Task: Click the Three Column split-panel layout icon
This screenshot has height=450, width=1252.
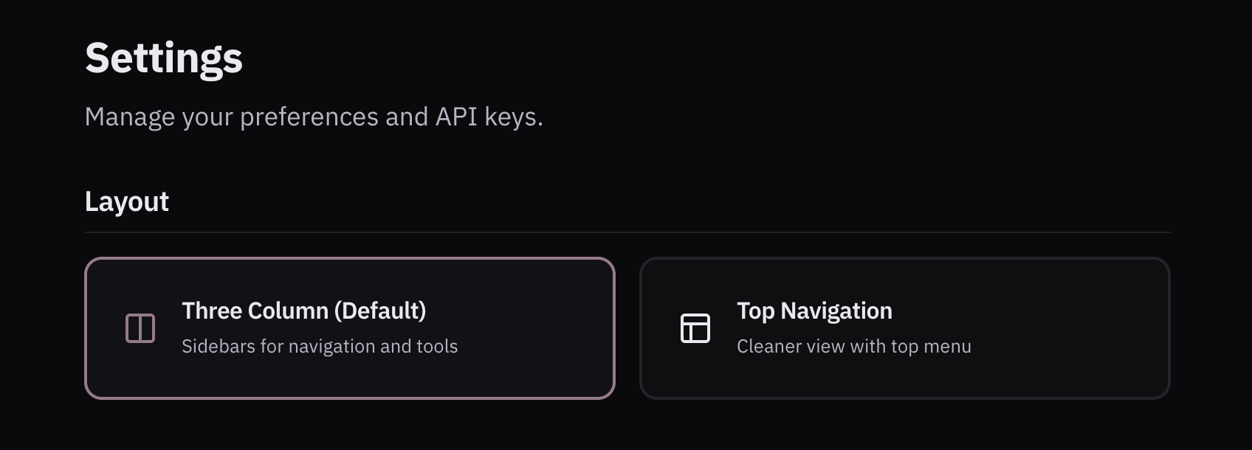Action: click(140, 328)
